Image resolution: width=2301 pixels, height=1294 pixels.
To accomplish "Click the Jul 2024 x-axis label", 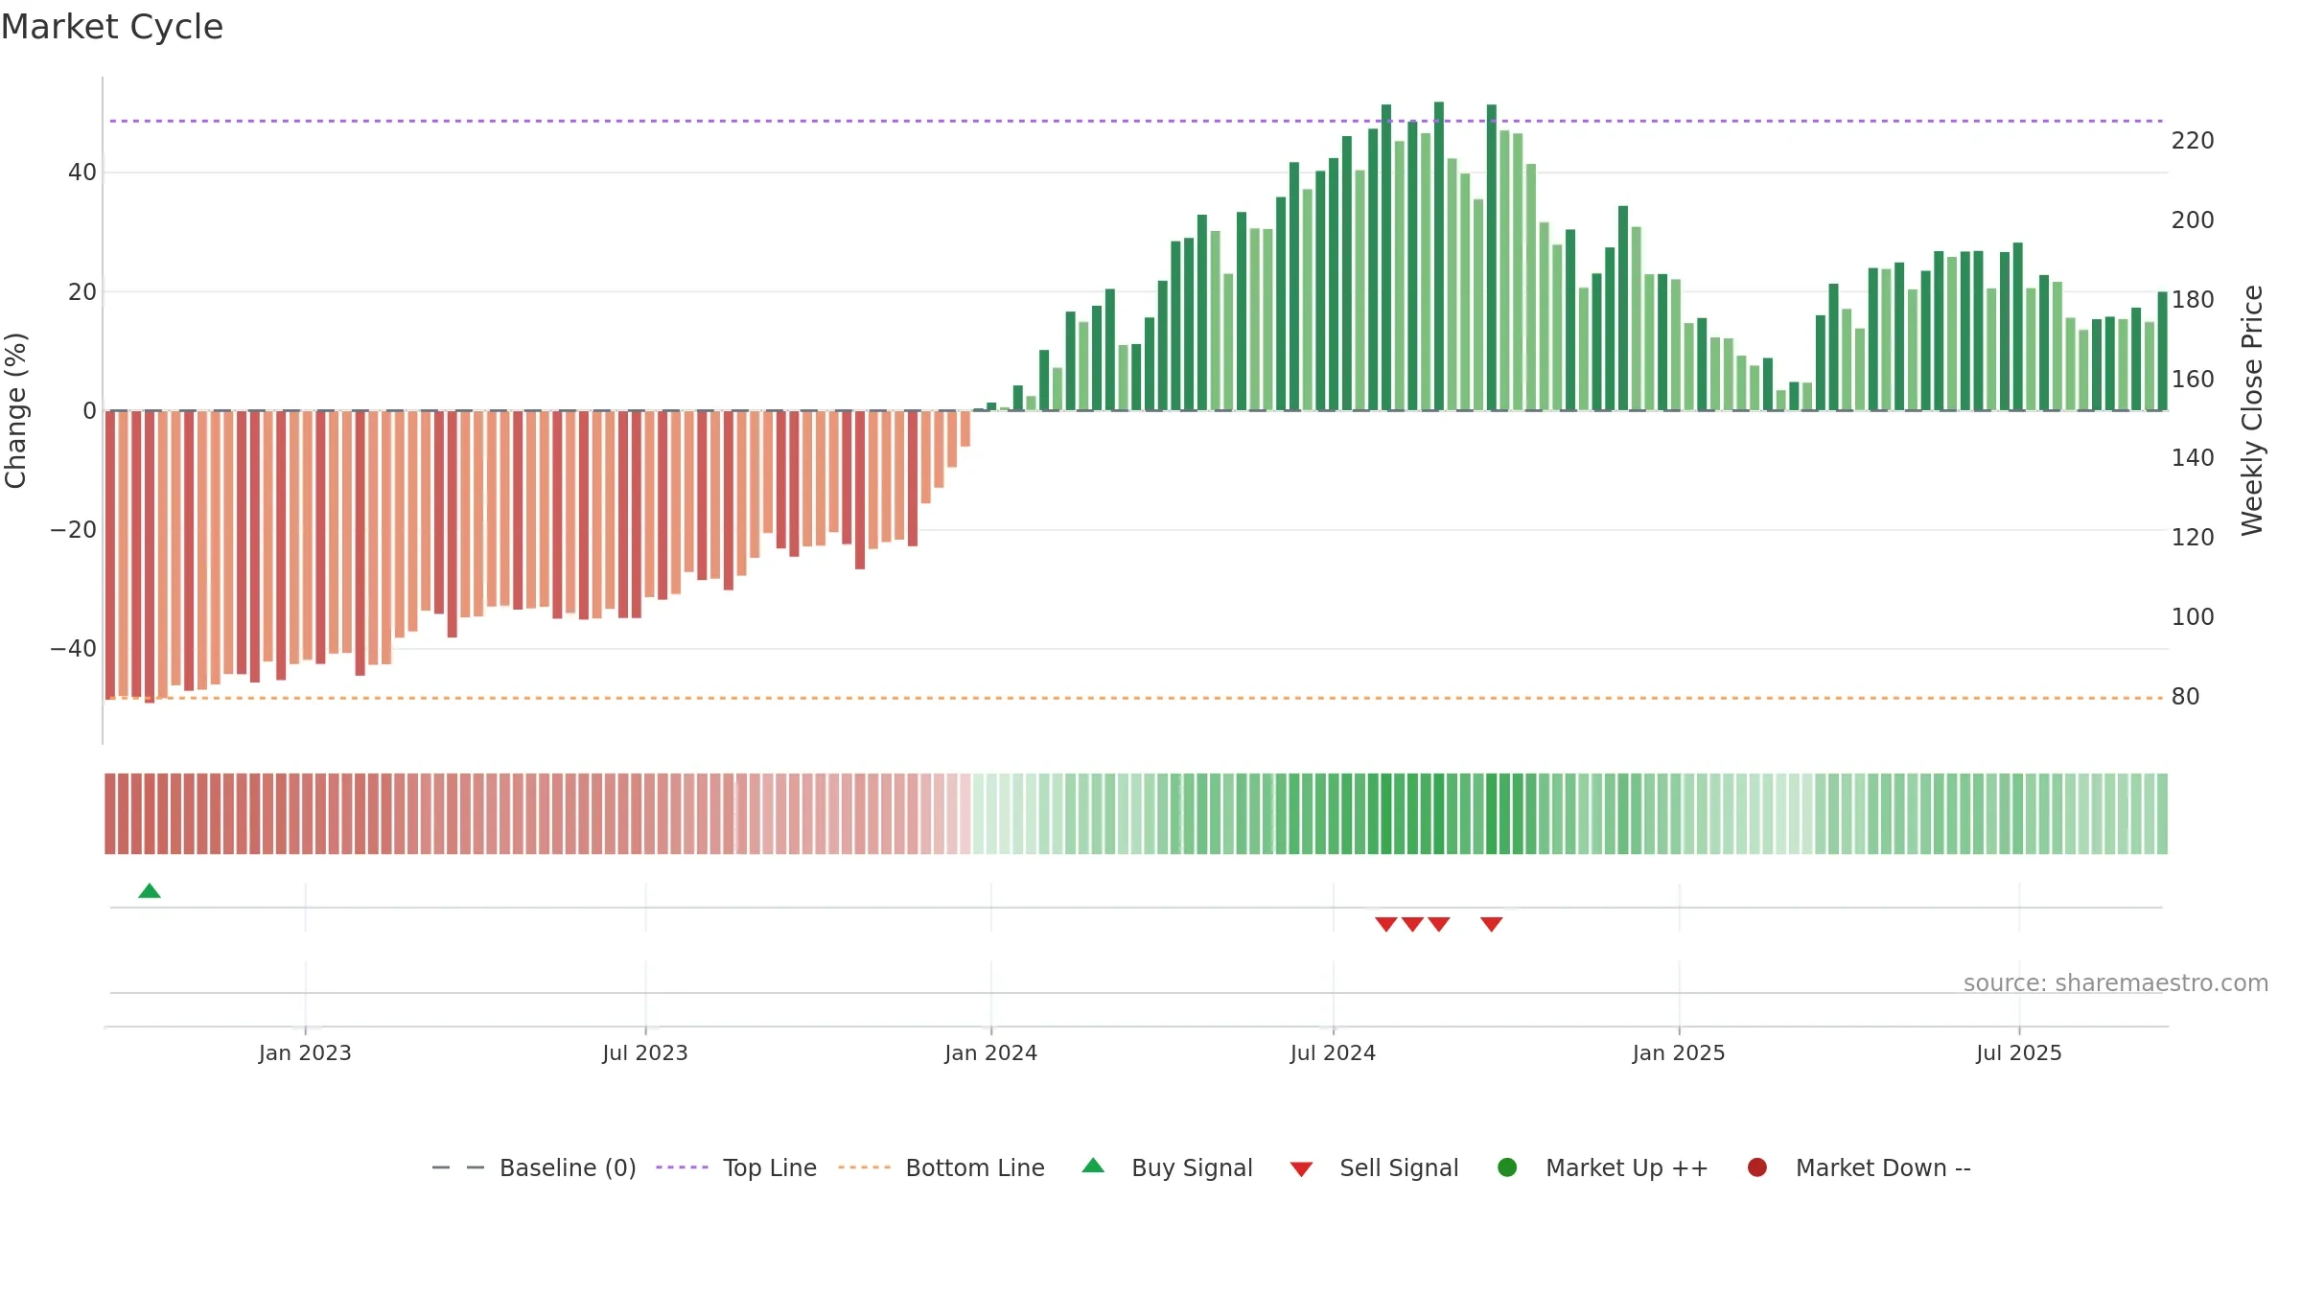I will coord(1333,1053).
